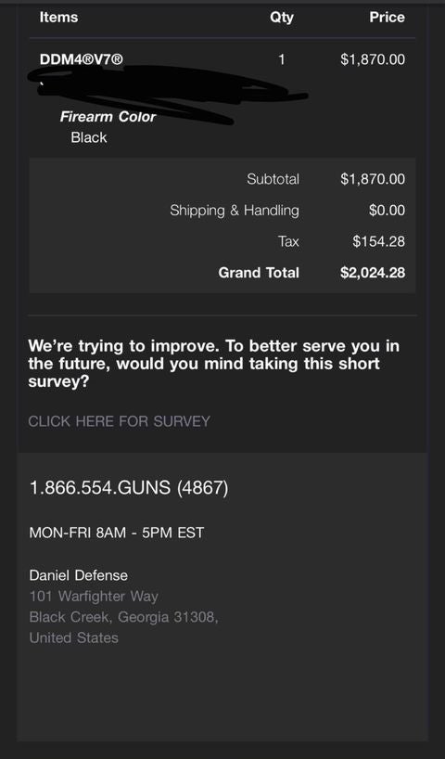Click the United States address line

[x=73, y=638]
